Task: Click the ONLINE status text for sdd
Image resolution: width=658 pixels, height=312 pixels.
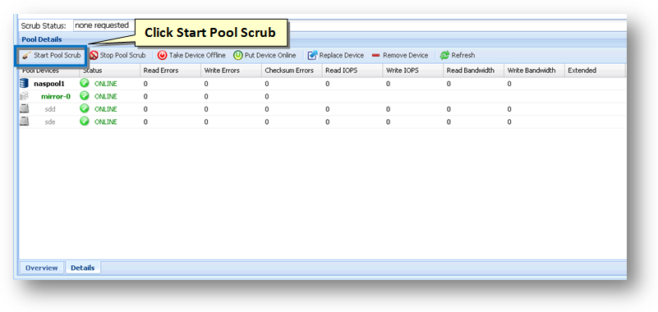Action: (106, 109)
